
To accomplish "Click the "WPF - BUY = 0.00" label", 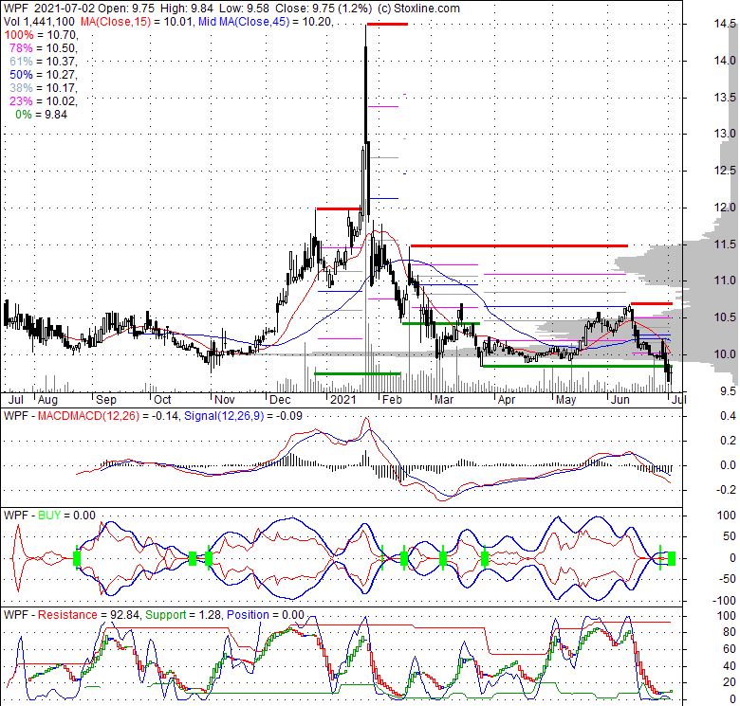I will tap(49, 516).
